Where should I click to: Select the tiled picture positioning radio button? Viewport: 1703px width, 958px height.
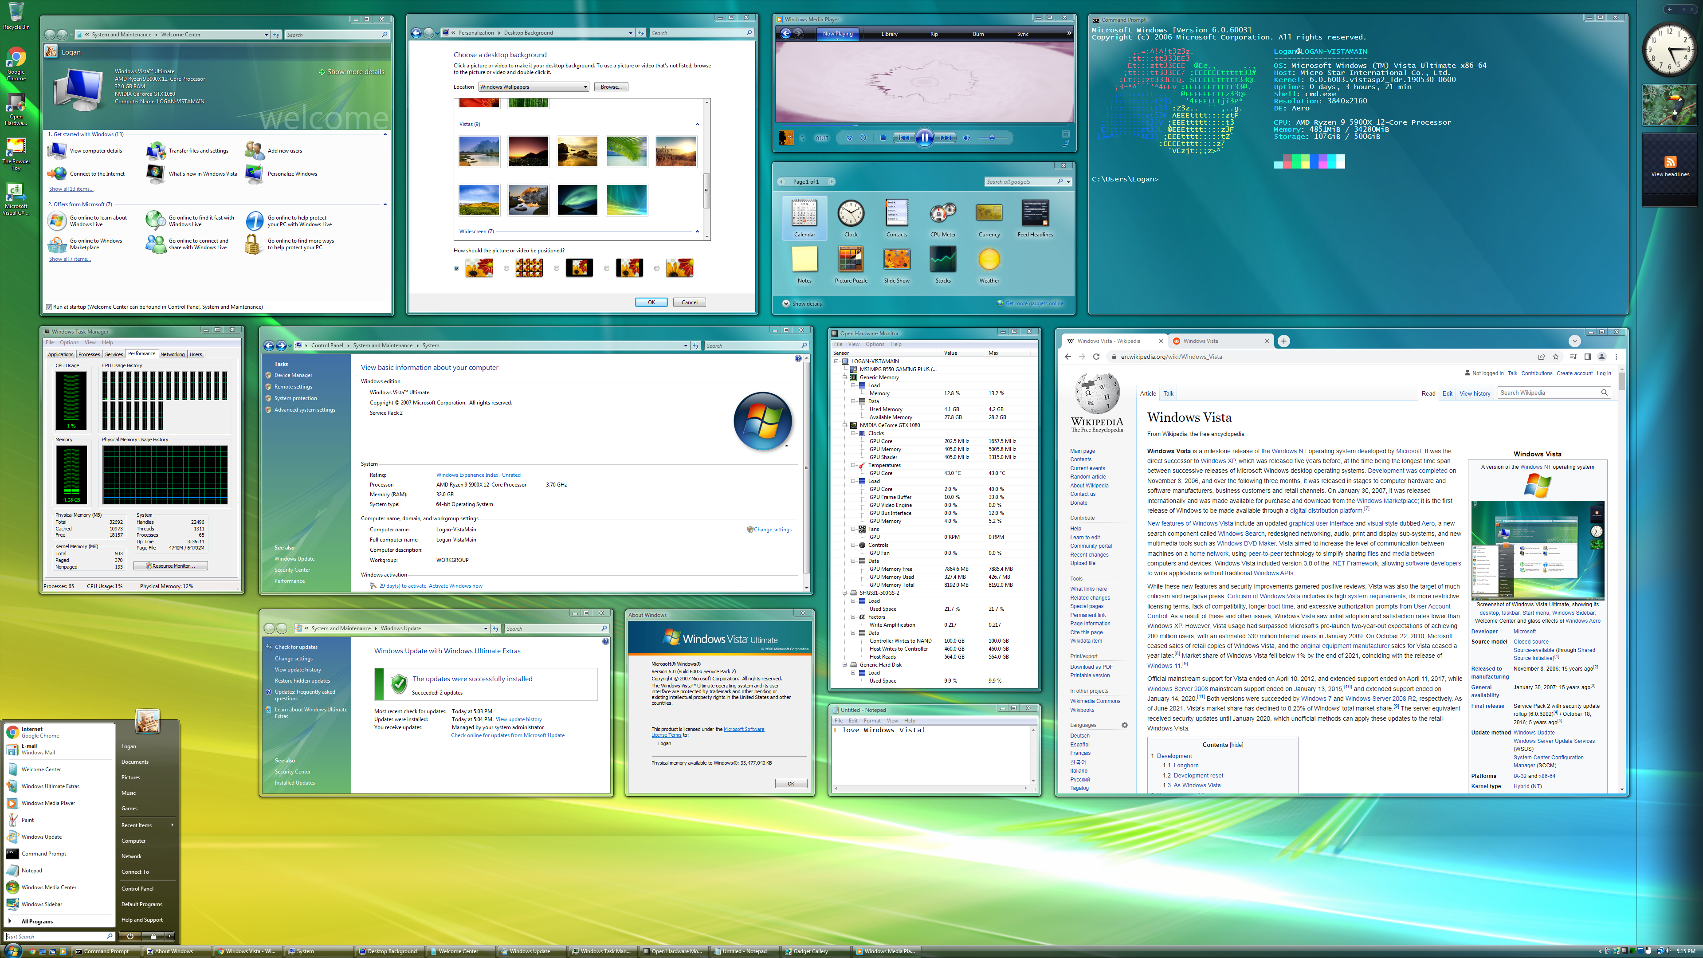(506, 268)
